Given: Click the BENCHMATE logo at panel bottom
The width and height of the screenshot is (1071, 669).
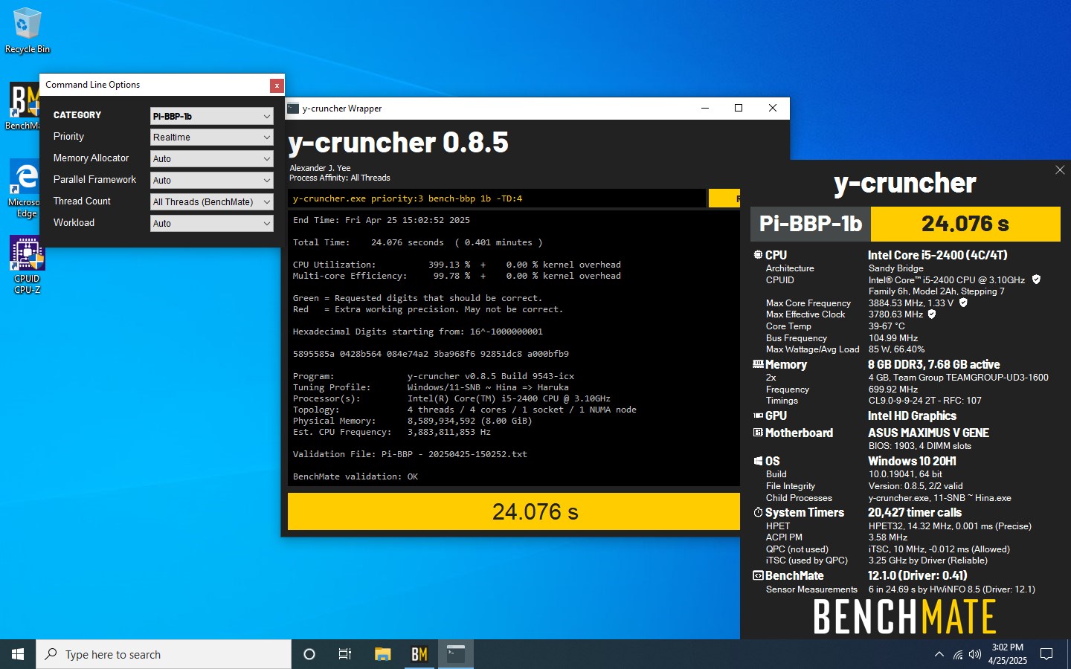Looking at the screenshot, I should [904, 616].
